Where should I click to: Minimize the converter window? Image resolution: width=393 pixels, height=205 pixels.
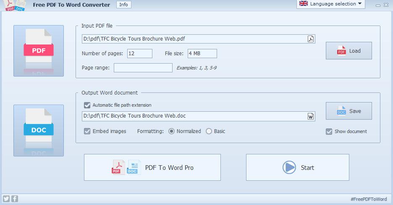pos(378,5)
